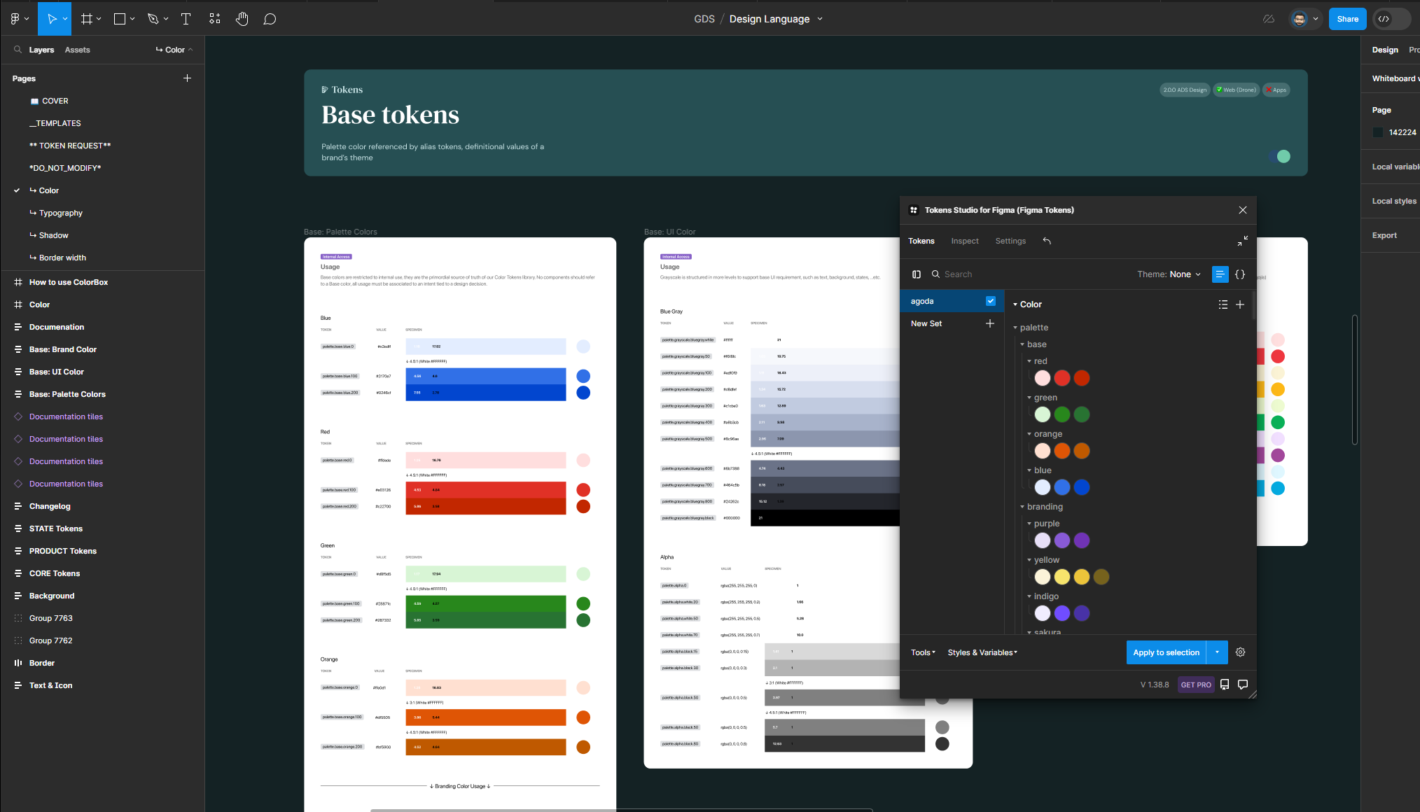Open plugin settings gear icon
This screenshot has width=1420, height=812.
tap(1240, 652)
